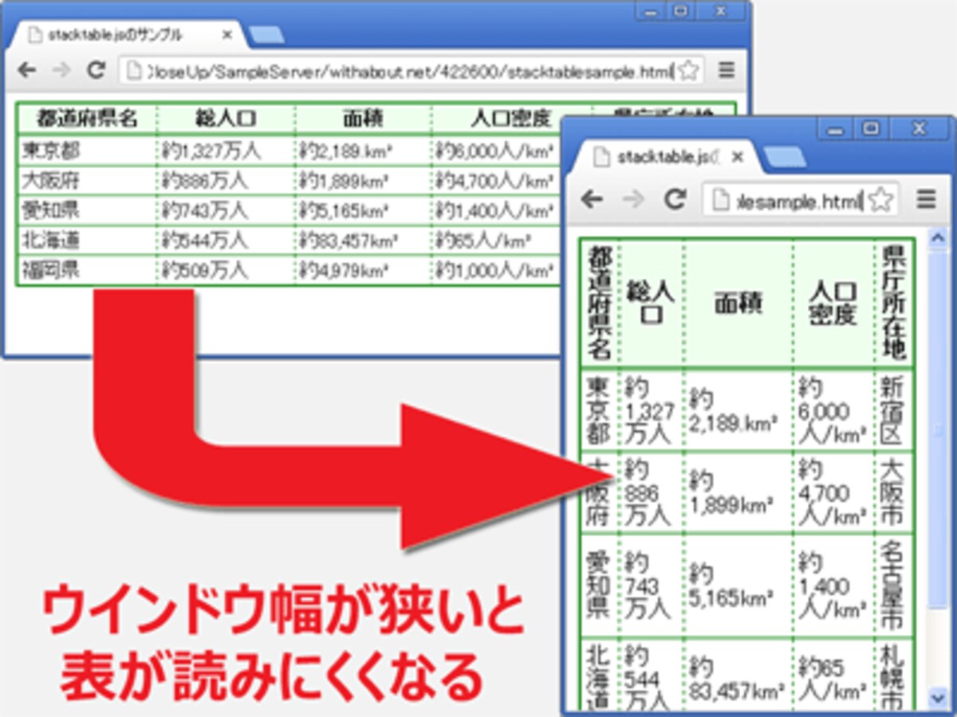Click 福岡県 cell in rear window table
The image size is (957, 717).
pyautogui.click(x=87, y=271)
